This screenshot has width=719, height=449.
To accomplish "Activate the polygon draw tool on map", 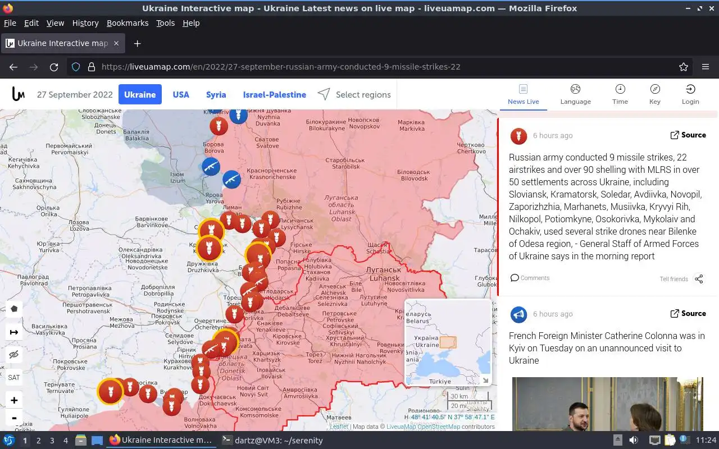I will (x=14, y=309).
